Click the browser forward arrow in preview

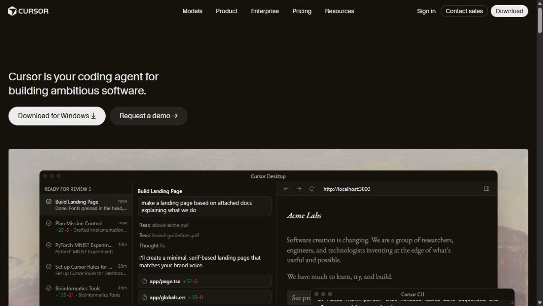(299, 189)
